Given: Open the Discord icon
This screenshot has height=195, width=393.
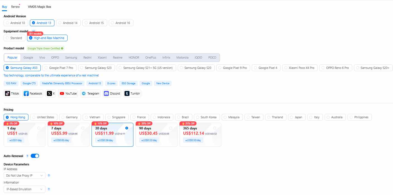Looking at the screenshot, I should (x=106, y=93).
